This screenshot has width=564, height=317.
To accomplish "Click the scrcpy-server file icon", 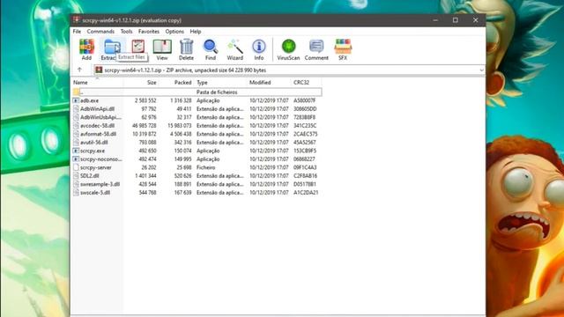I will 76,167.
